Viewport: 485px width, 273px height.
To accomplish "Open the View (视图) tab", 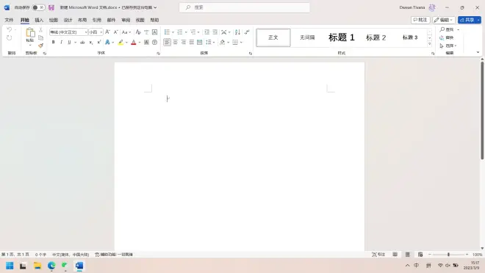I will click(140, 20).
